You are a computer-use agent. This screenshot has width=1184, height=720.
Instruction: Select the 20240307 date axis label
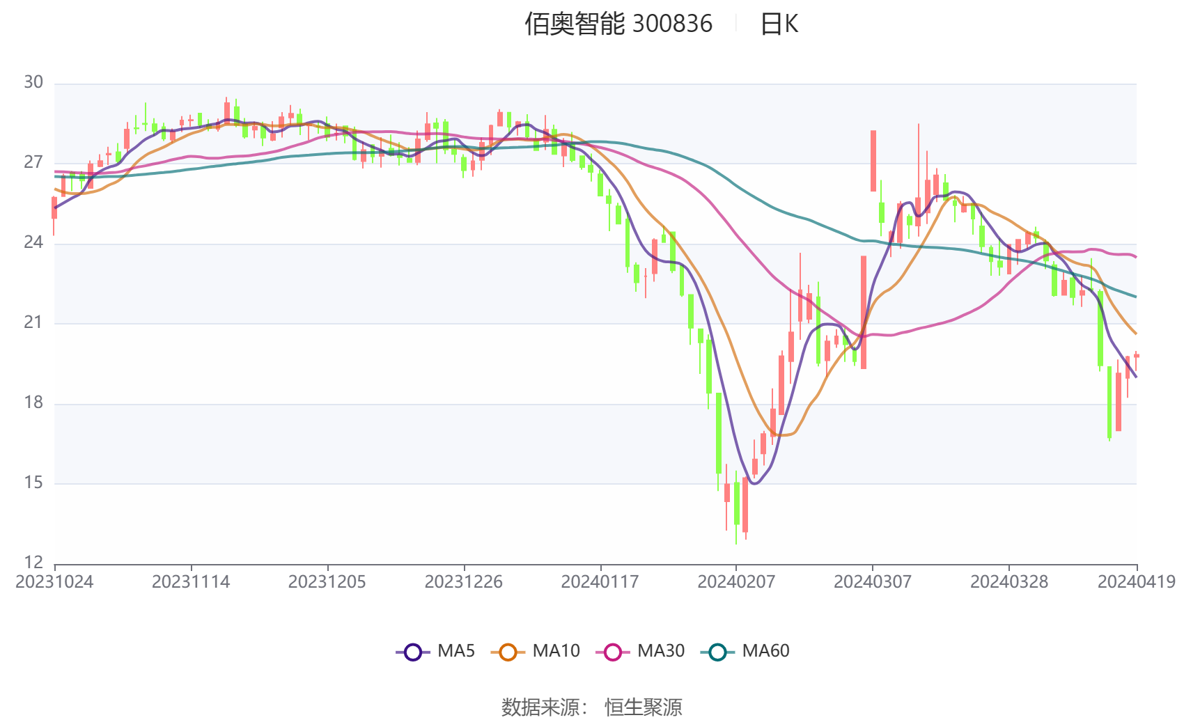(x=873, y=582)
